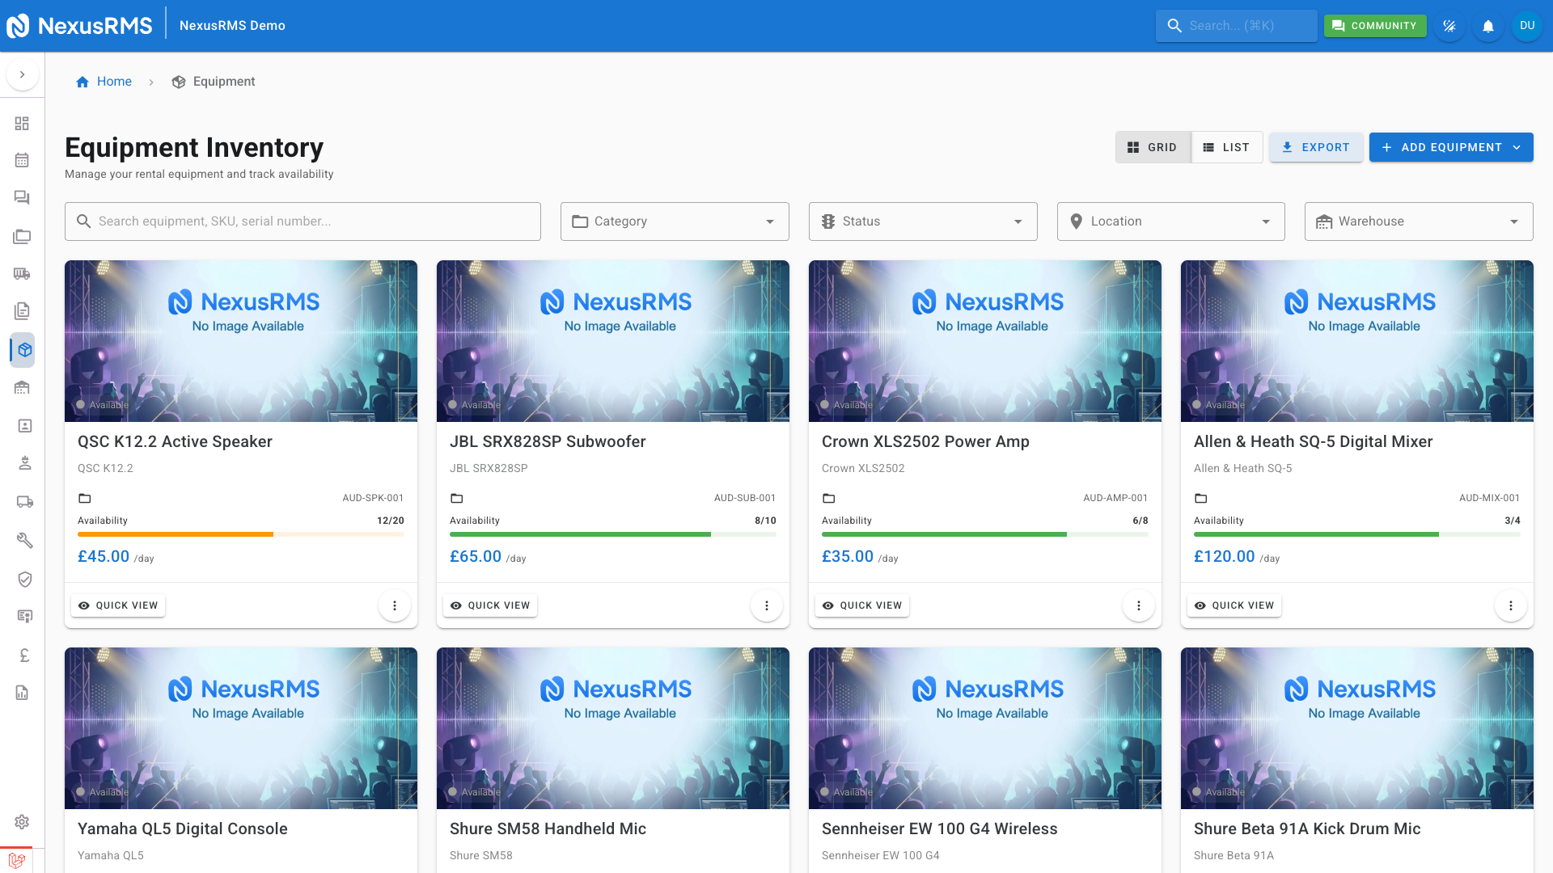Viewport: 1553px width, 873px height.
Task: Expand the Warehouse filter dropdown
Action: pyautogui.click(x=1418, y=221)
